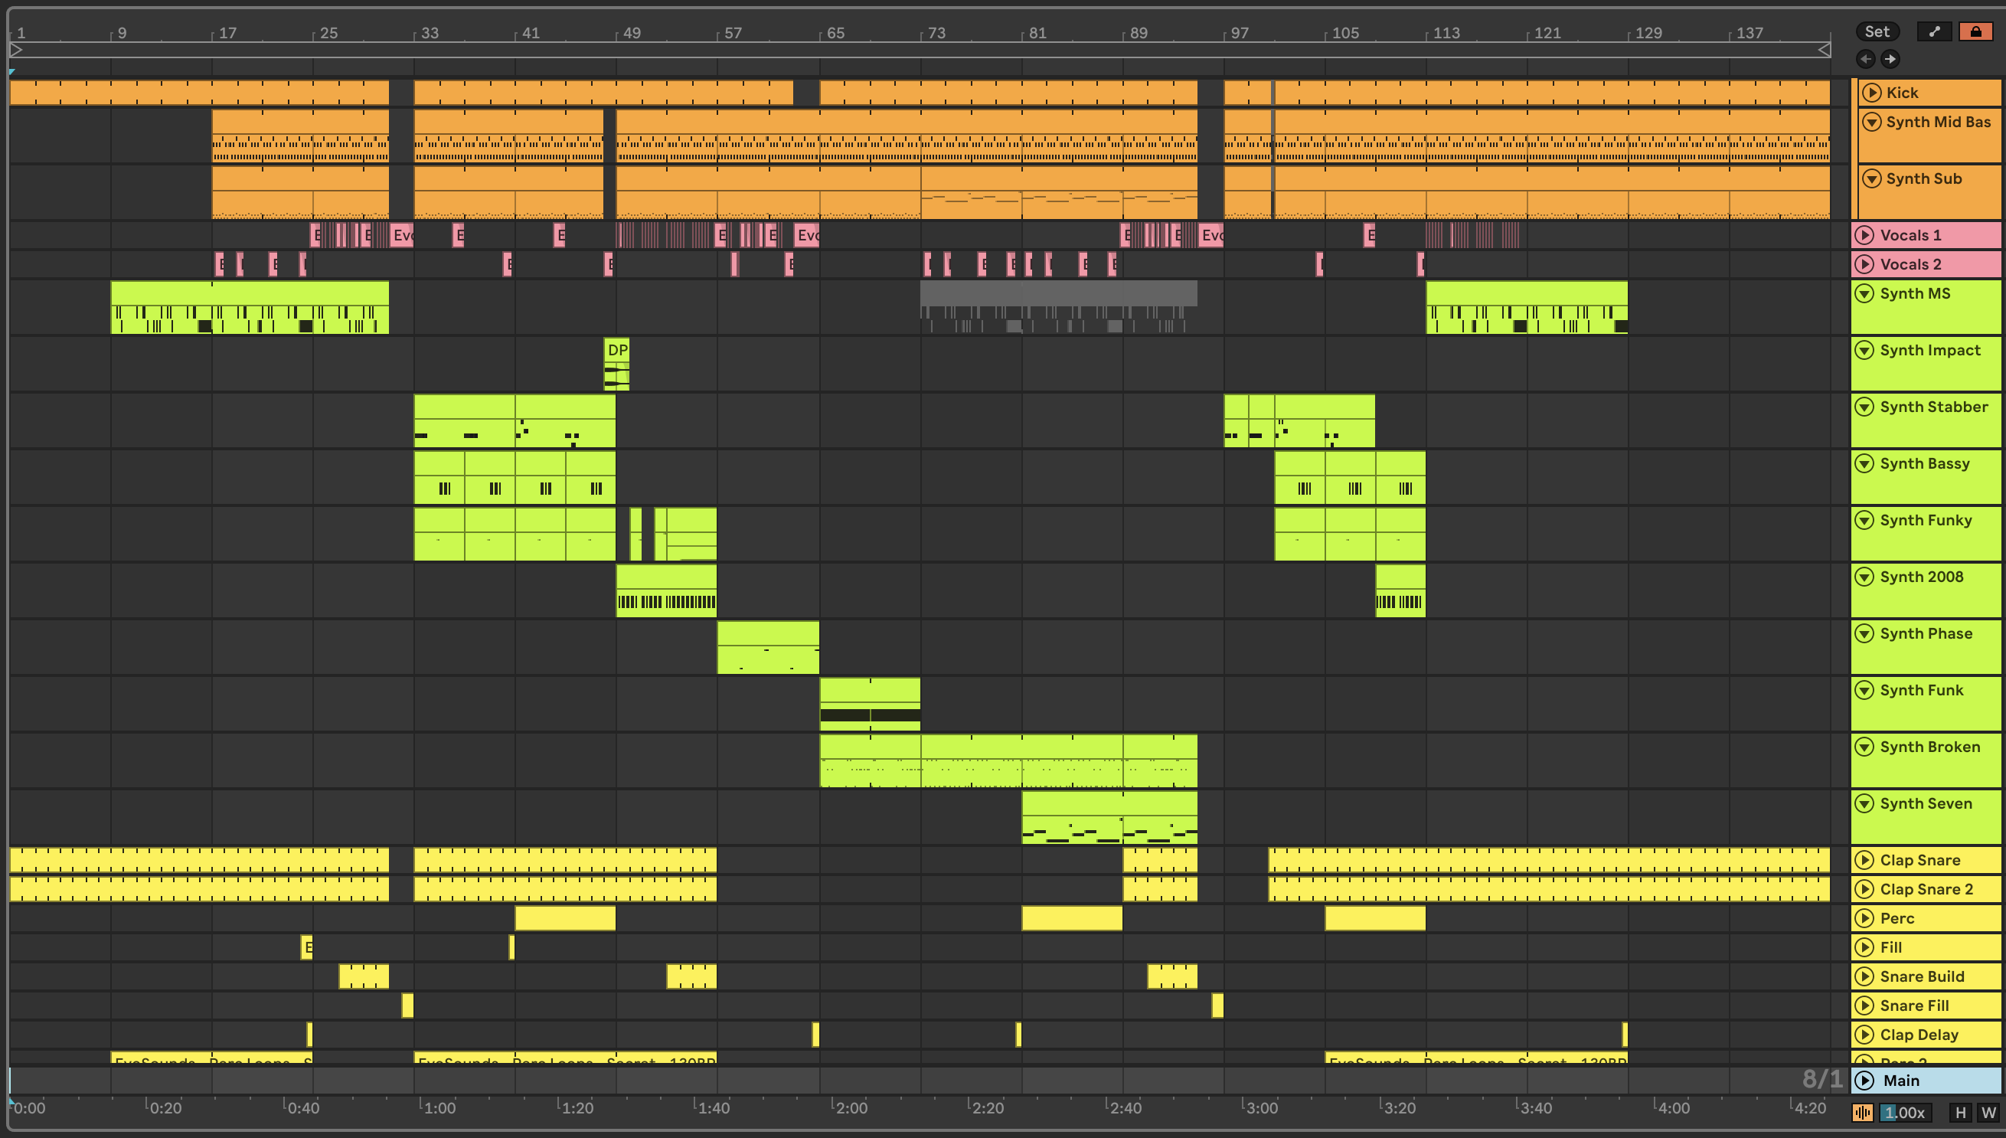The image size is (2006, 1138).
Task: Collapse the Synth Mid Bas track
Action: click(x=1871, y=122)
